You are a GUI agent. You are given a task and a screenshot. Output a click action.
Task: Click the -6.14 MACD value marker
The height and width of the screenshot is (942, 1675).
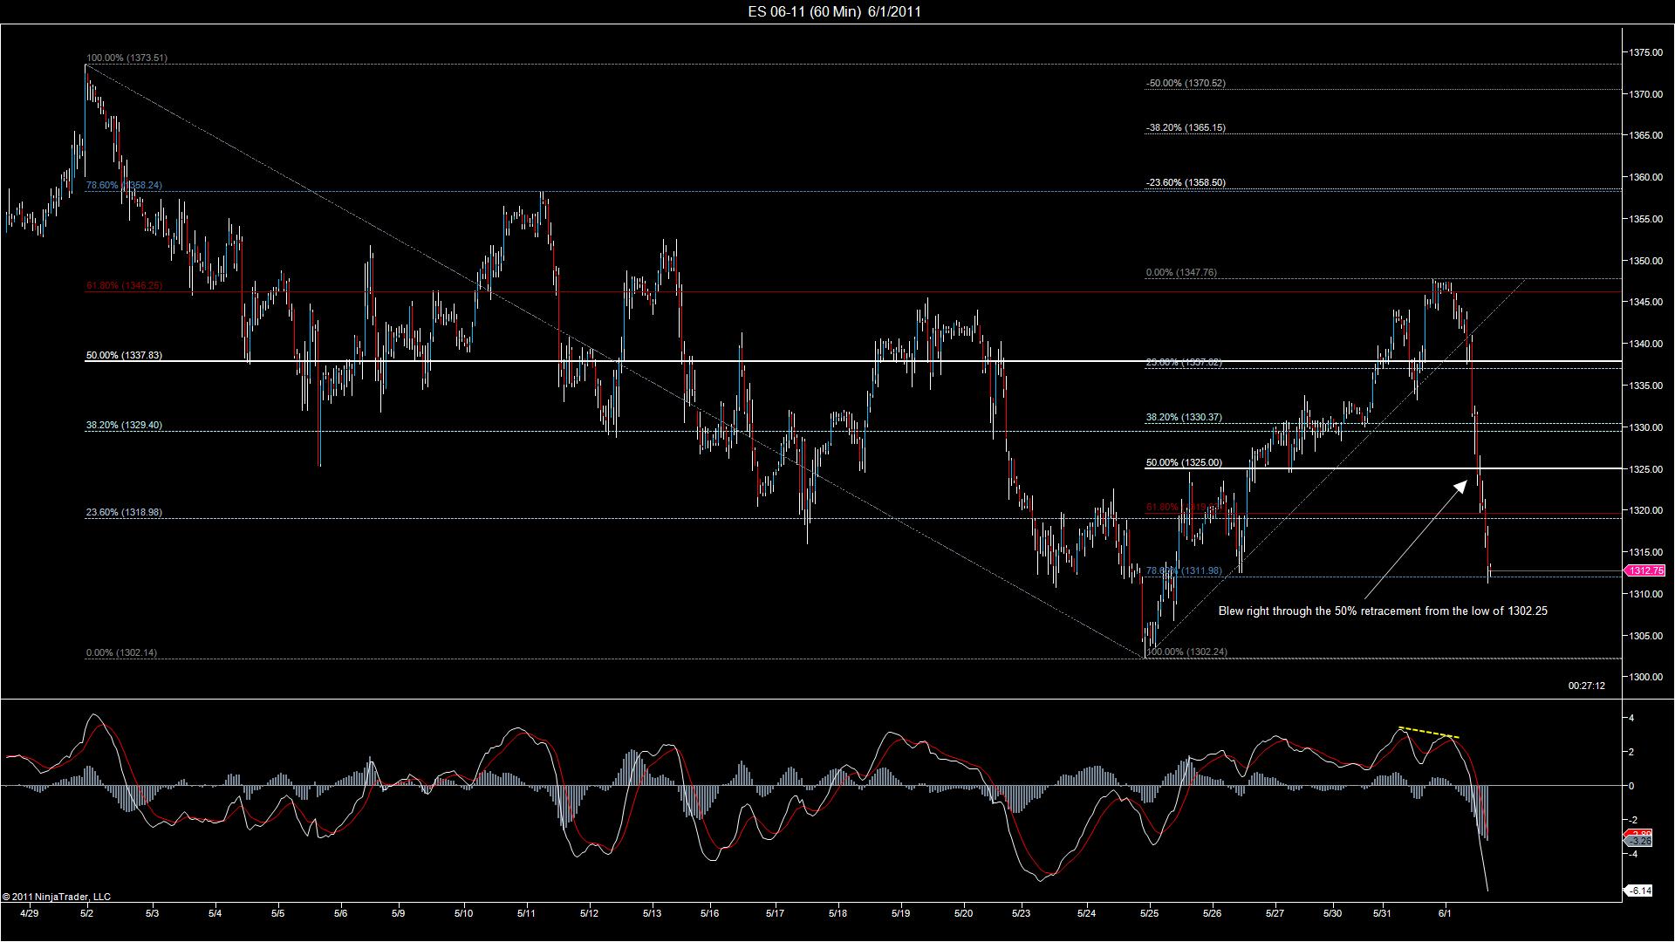coord(1639,891)
